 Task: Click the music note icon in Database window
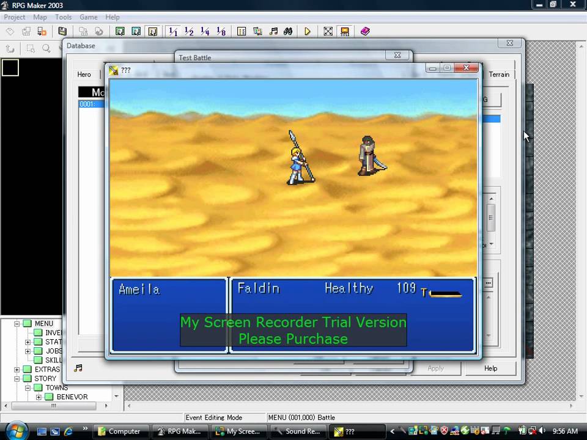pyautogui.click(x=78, y=368)
